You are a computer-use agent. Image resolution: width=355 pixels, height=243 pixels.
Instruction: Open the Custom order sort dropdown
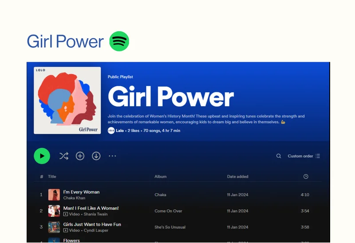coord(304,156)
